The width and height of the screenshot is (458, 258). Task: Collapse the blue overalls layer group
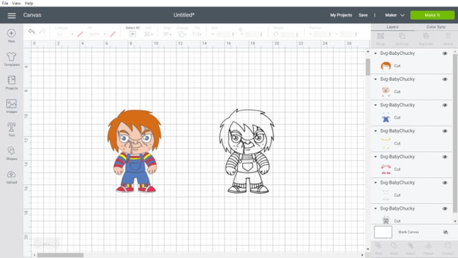[x=376, y=105]
